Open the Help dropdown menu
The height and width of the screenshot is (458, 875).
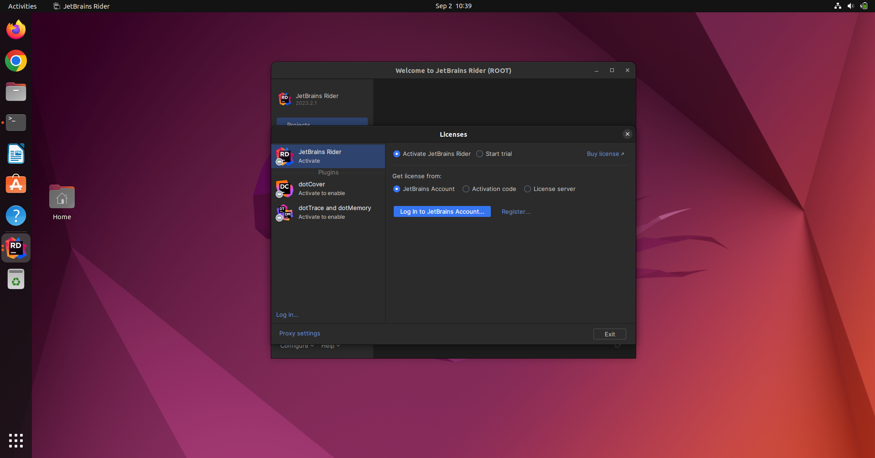click(x=329, y=346)
